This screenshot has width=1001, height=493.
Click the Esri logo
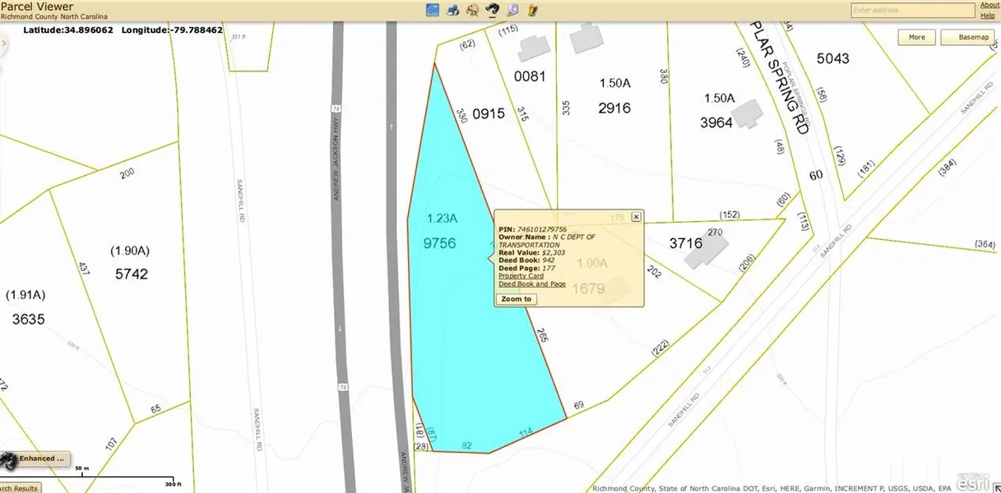(x=971, y=483)
